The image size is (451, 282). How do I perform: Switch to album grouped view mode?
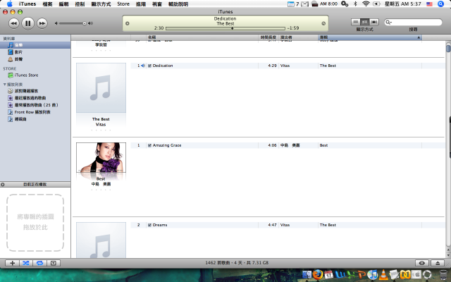(365, 22)
